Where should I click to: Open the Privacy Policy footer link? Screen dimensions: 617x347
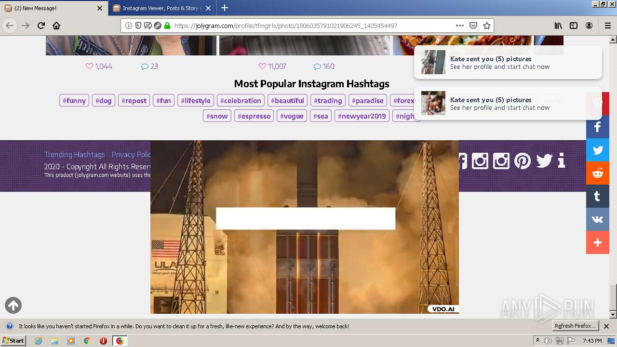131,154
